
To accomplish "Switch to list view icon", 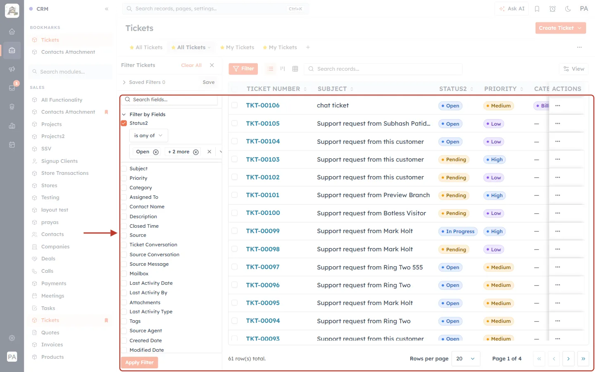I will coord(271,69).
